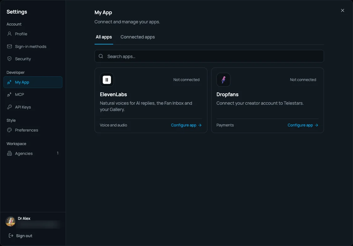The width and height of the screenshot is (353, 246).
Task: Click the Workspace section label
Action: (x=16, y=144)
